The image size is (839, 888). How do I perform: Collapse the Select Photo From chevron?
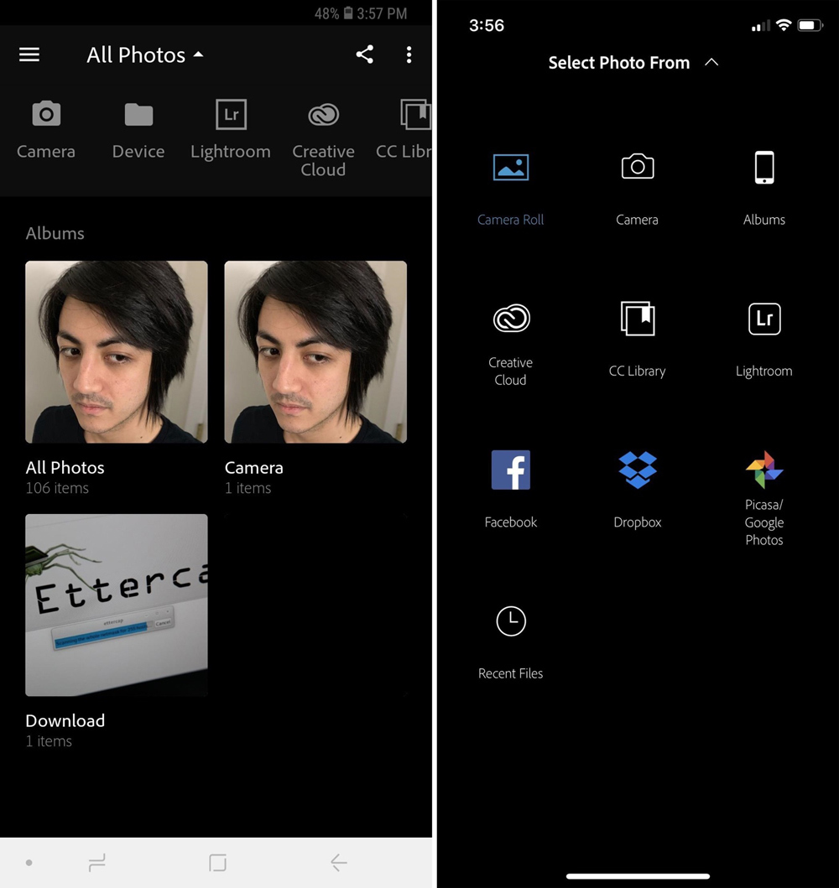pyautogui.click(x=711, y=61)
